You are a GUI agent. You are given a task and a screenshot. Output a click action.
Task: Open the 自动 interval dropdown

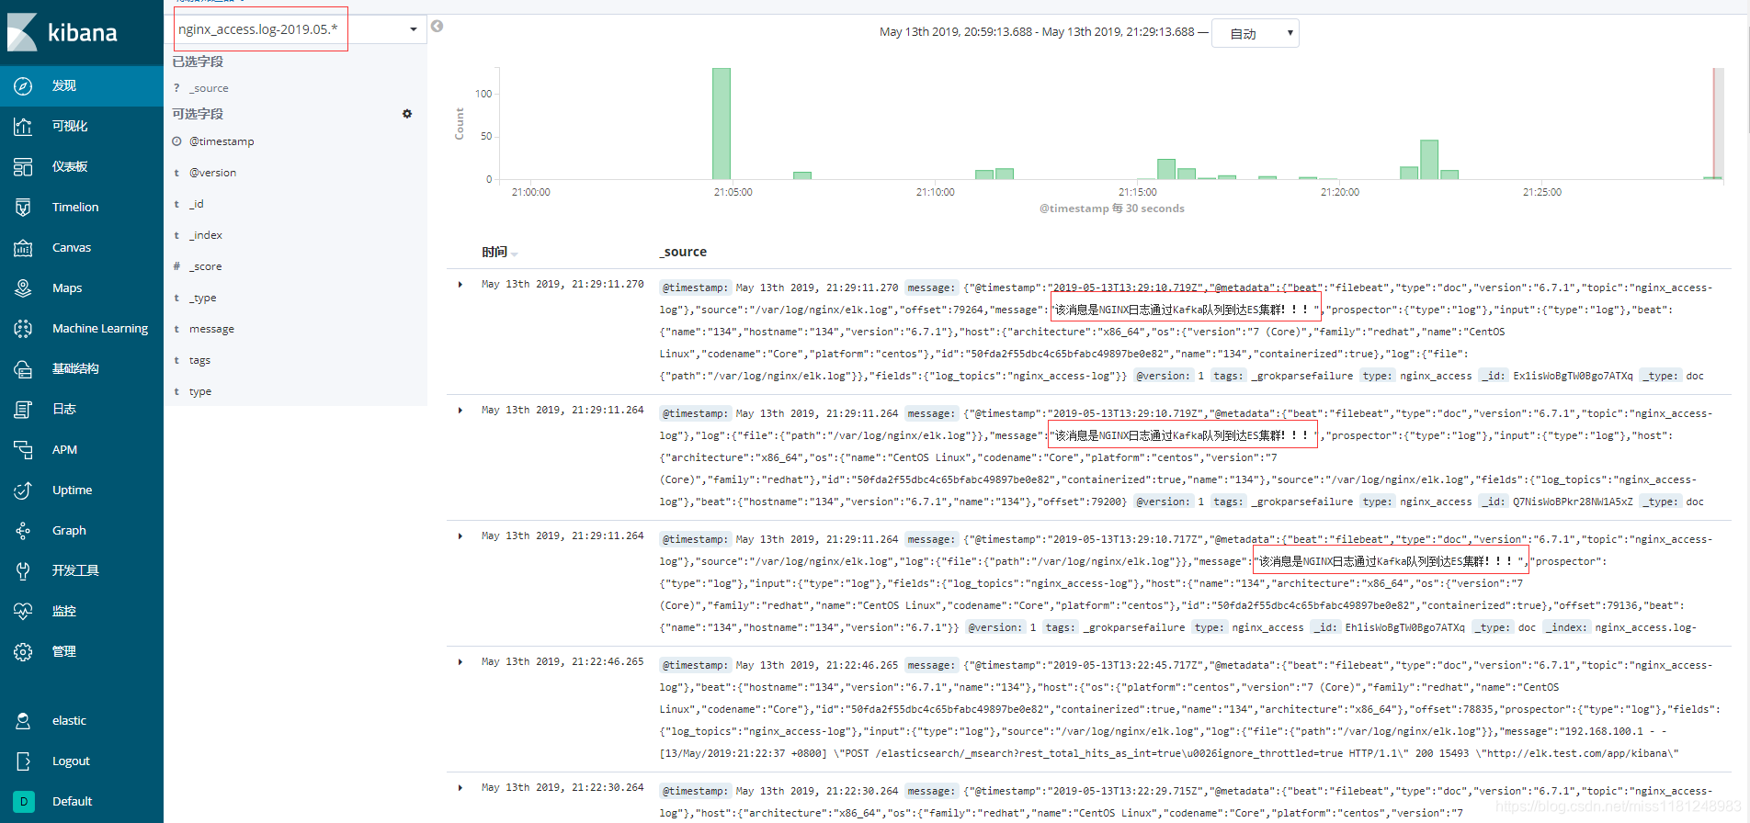coord(1256,33)
